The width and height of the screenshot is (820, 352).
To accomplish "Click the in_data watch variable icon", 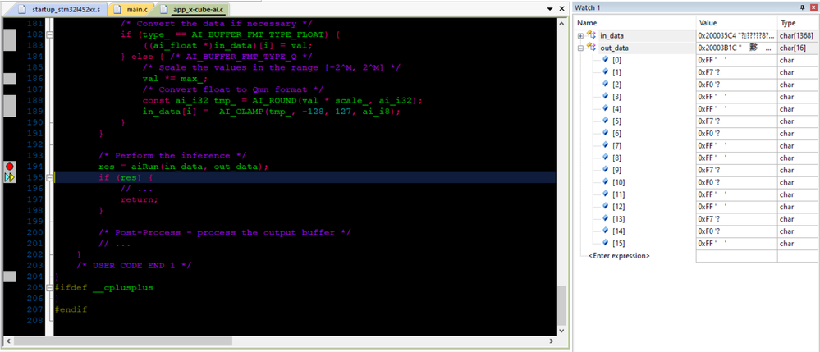I will click(x=592, y=35).
